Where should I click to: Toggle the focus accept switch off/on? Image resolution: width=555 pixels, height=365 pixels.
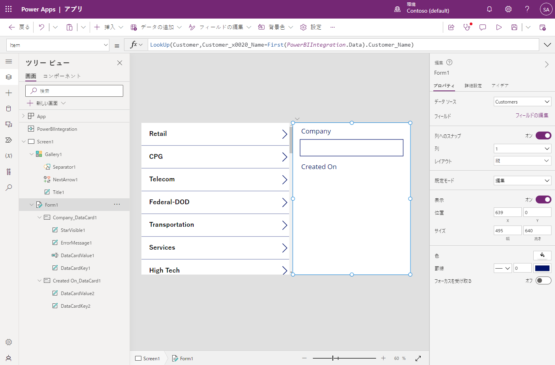(543, 280)
